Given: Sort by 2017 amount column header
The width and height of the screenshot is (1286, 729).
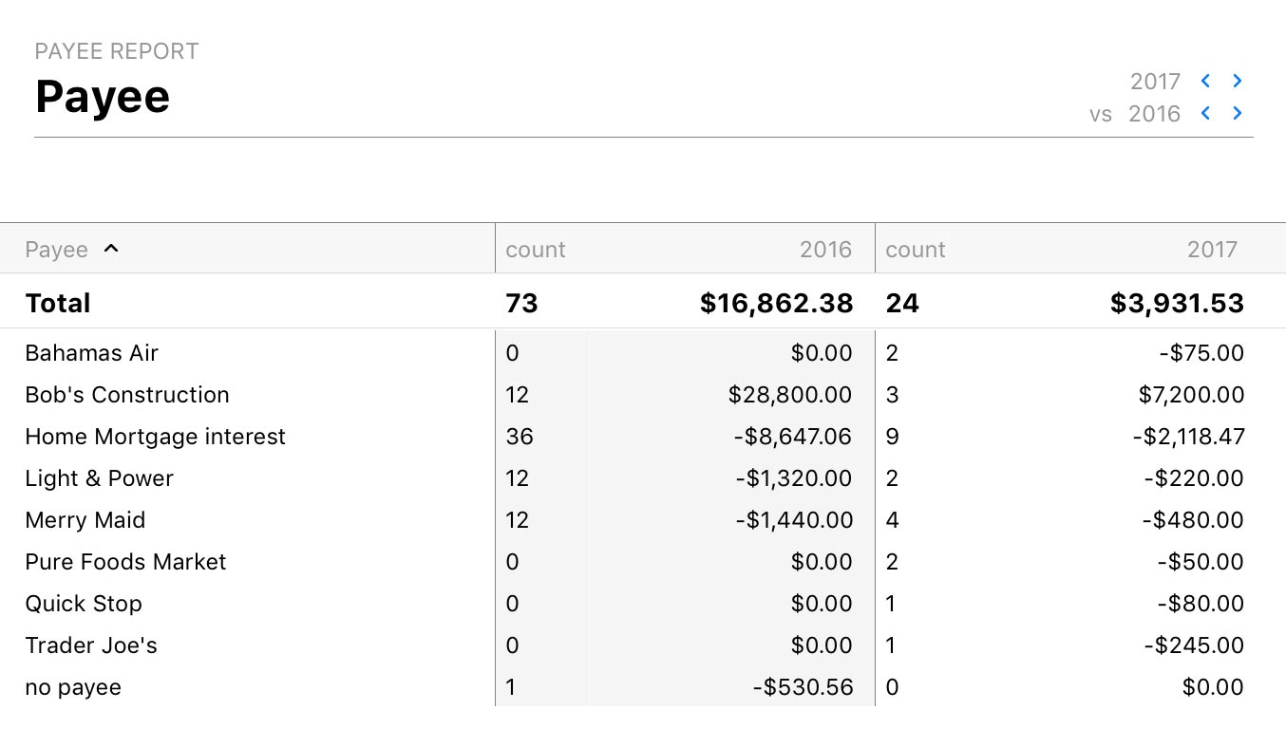Looking at the screenshot, I should pos(1212,250).
